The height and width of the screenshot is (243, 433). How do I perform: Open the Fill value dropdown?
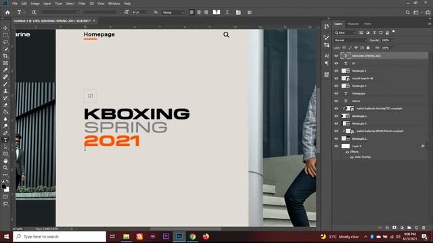coord(392,48)
